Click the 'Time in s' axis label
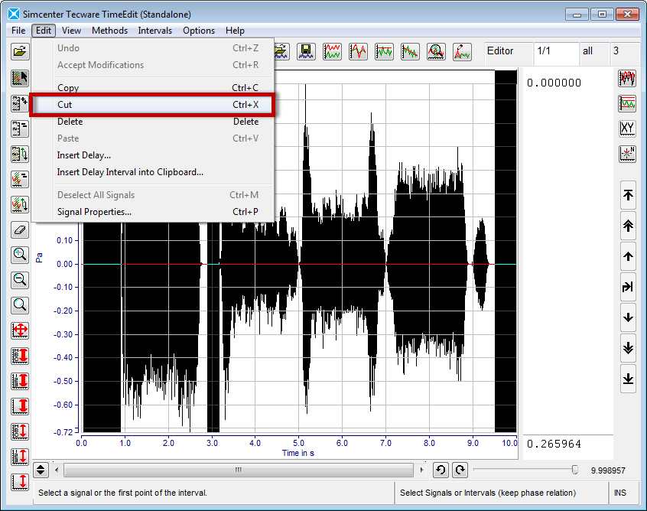Viewport: 647px width, 511px height. 298,453
